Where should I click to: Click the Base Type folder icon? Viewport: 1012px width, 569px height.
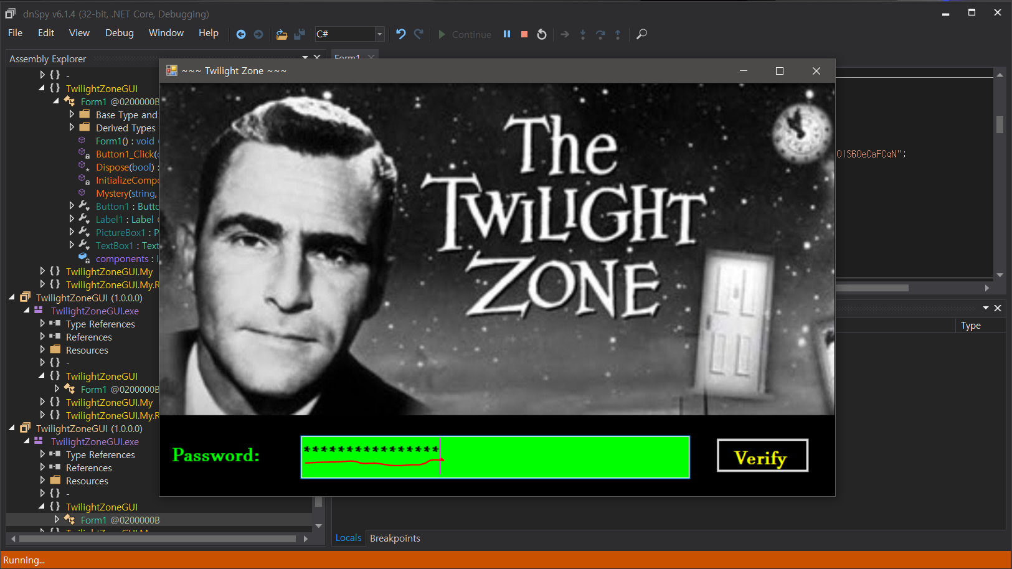tap(85, 115)
